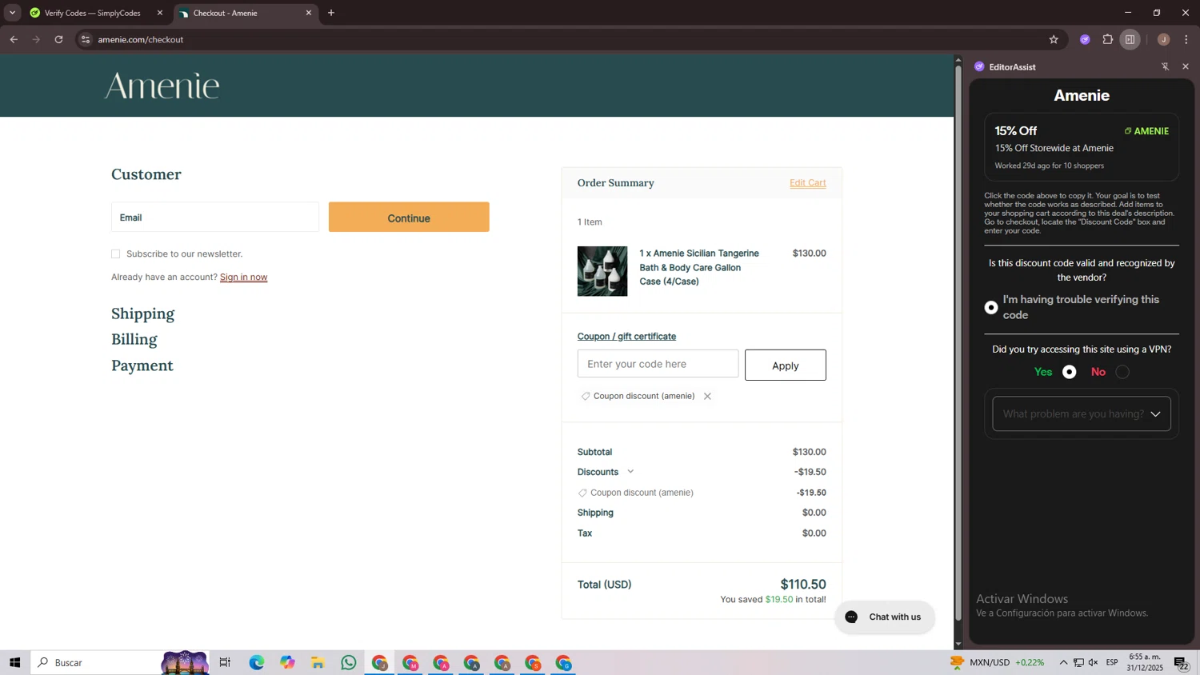Click the Amenie logo
The height and width of the screenshot is (675, 1200).
coord(162,86)
